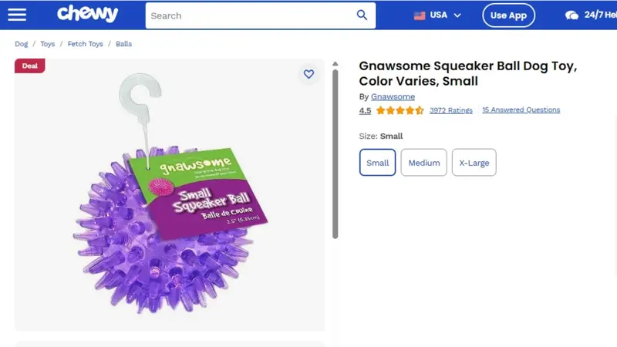Expand the USA country dropdown chevron
Screen dimensions: 617x347
click(457, 15)
